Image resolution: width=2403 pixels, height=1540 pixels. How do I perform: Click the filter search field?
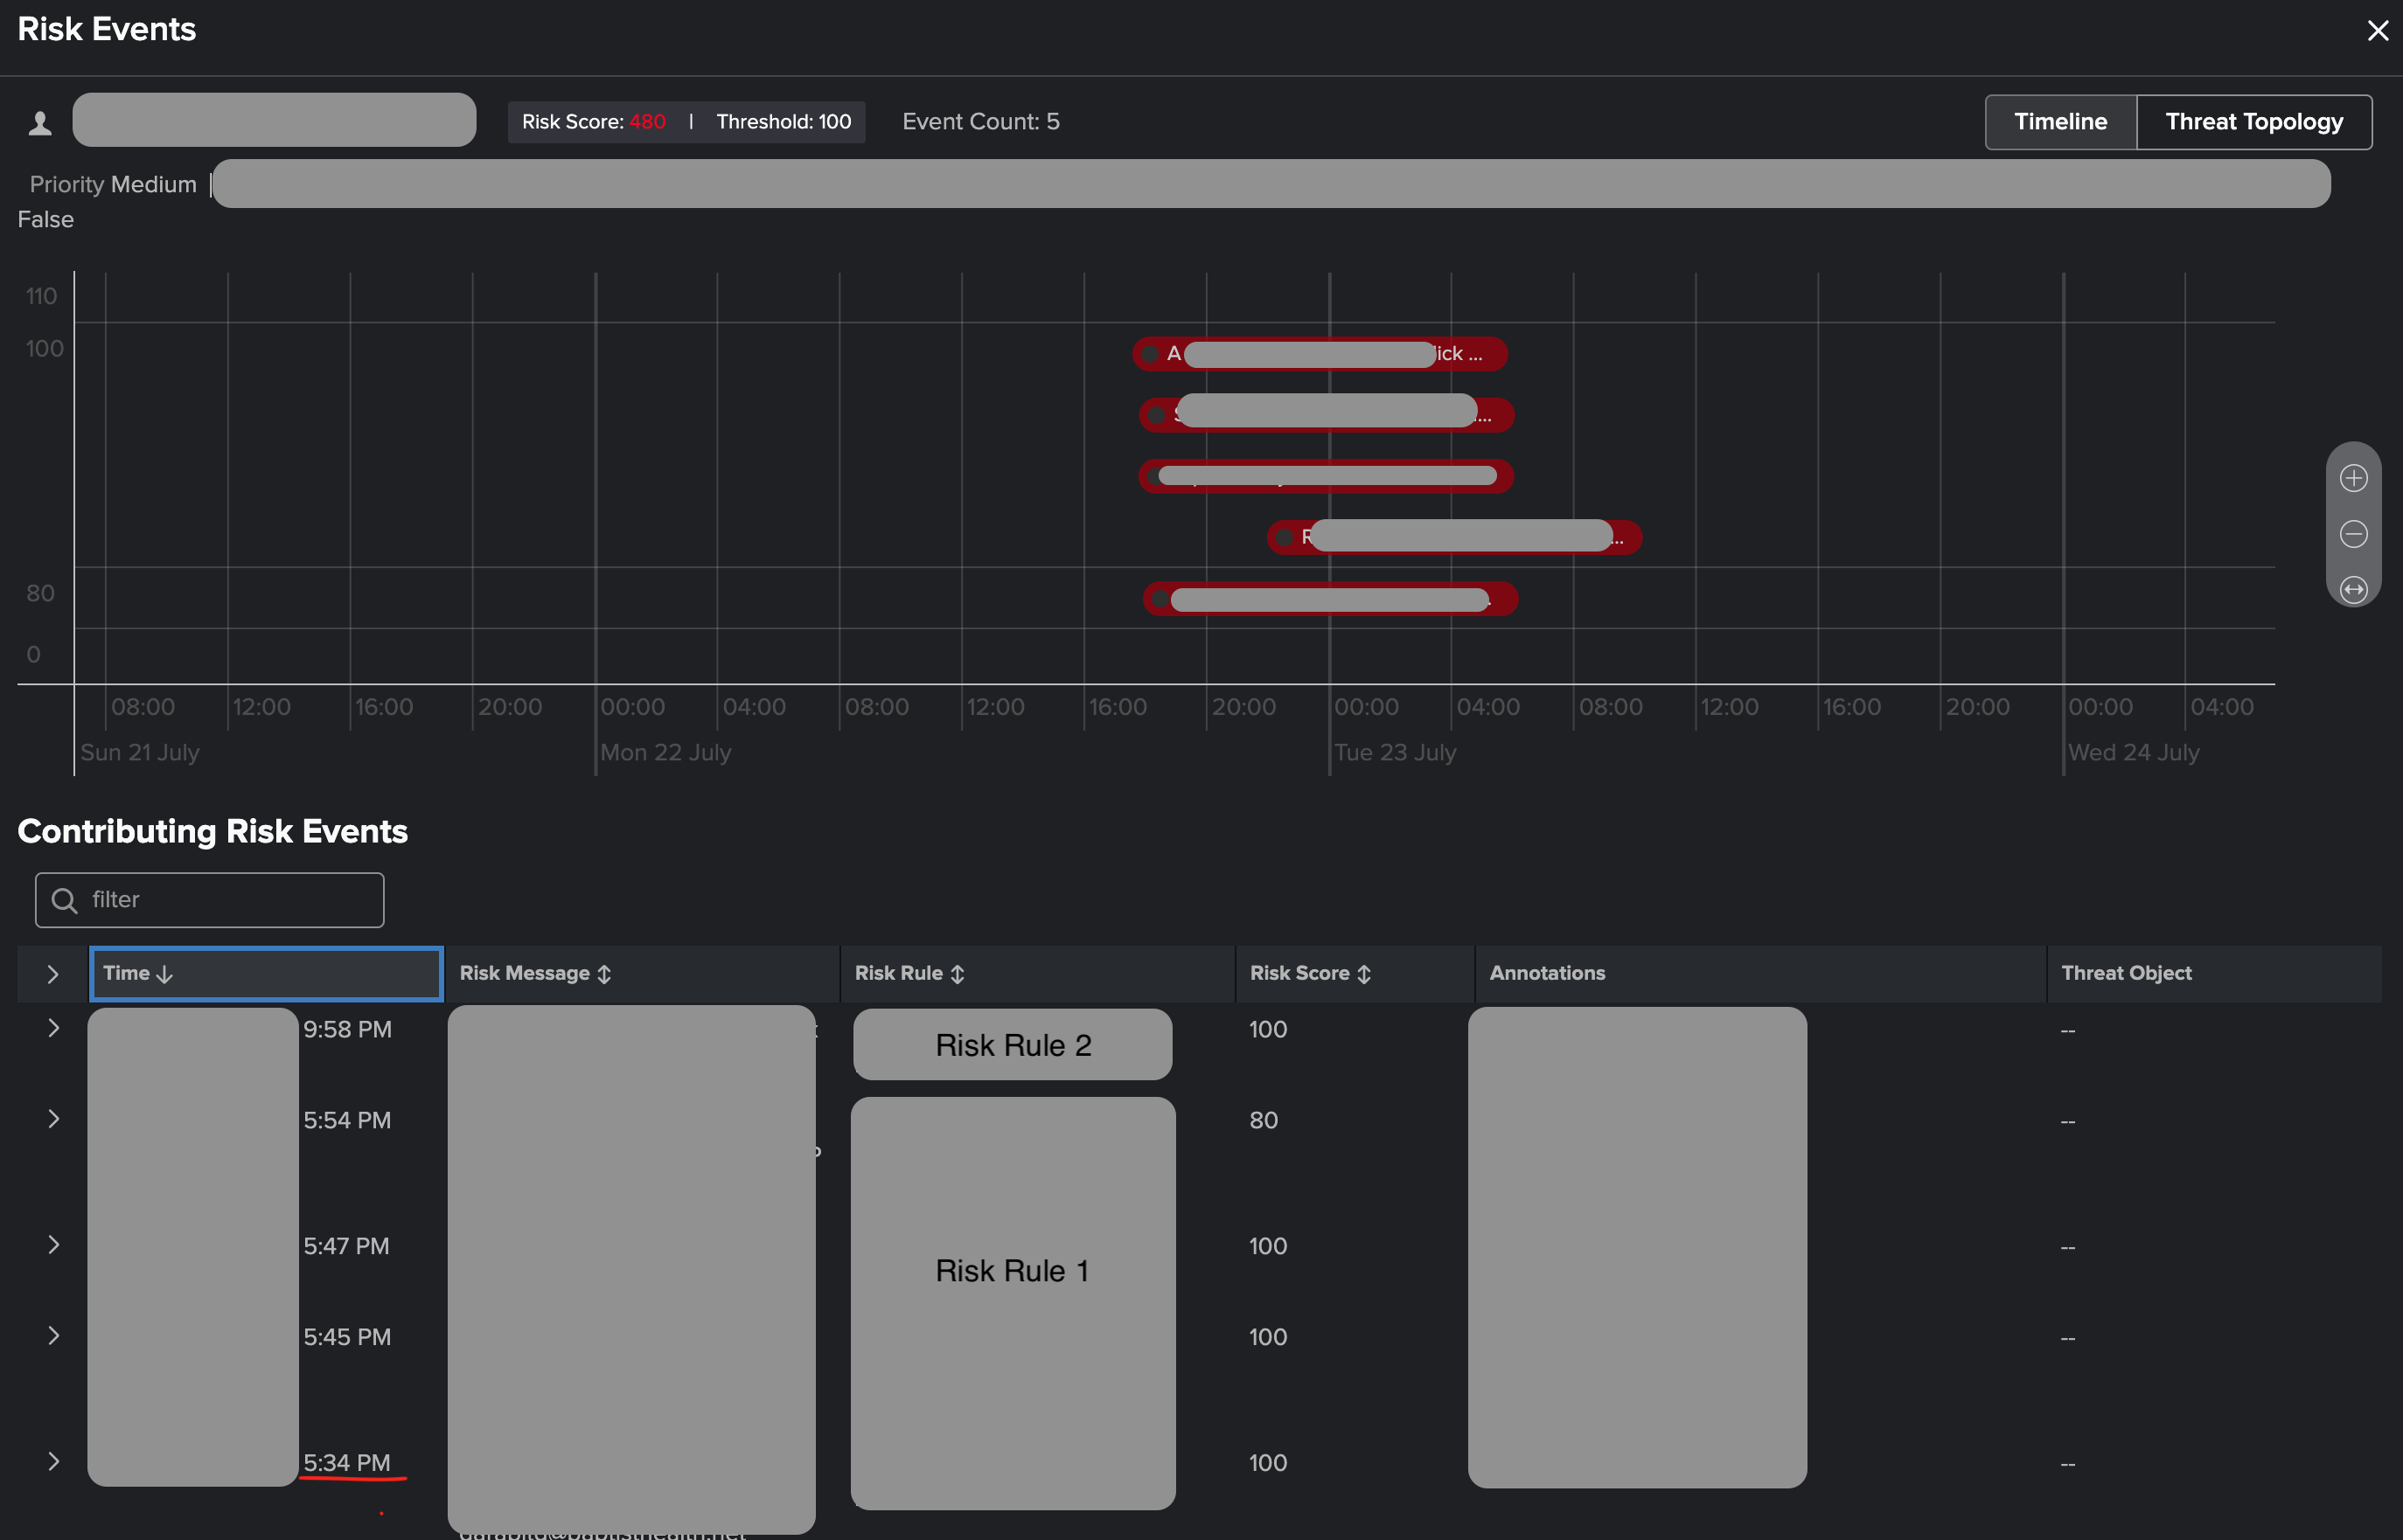(x=210, y=899)
